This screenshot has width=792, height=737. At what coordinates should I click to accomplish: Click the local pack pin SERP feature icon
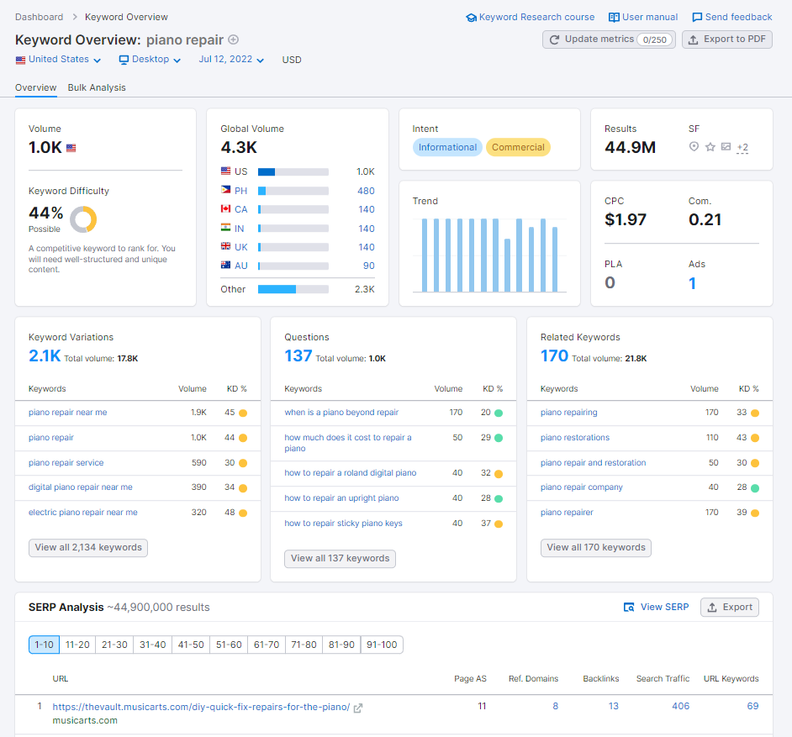(x=694, y=146)
